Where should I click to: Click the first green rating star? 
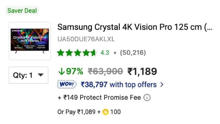(x=61, y=53)
